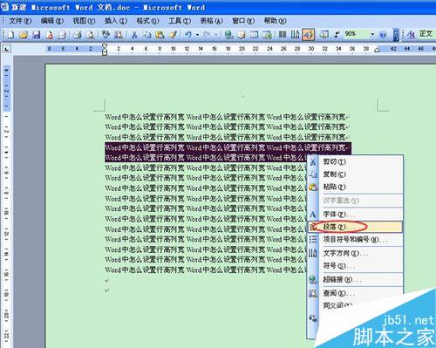Choose 查阅 in the context menu
The image size is (436, 348).
click(355, 293)
